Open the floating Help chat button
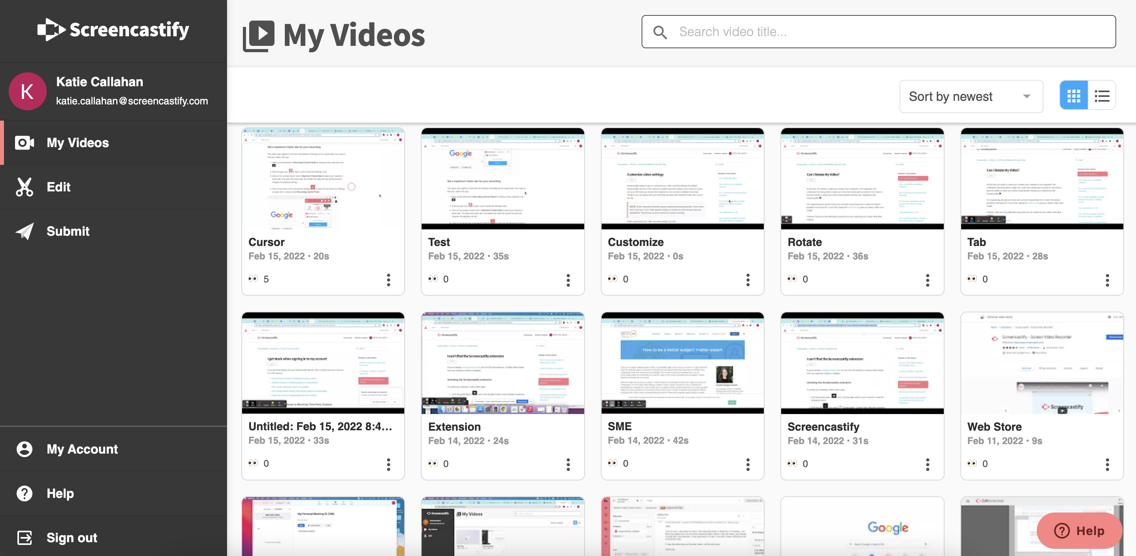Screen dimensions: 1136x556 (x=1079, y=530)
